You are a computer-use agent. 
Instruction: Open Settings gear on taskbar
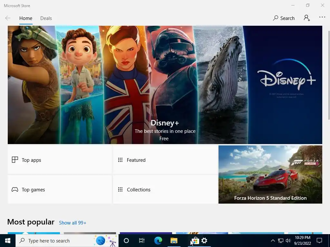coord(204,241)
